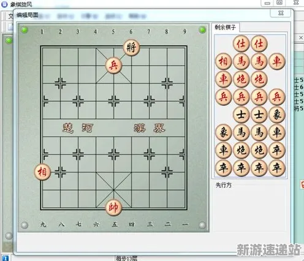
Task: Pick the red 車 in the row with 馬
Action: (276, 61)
